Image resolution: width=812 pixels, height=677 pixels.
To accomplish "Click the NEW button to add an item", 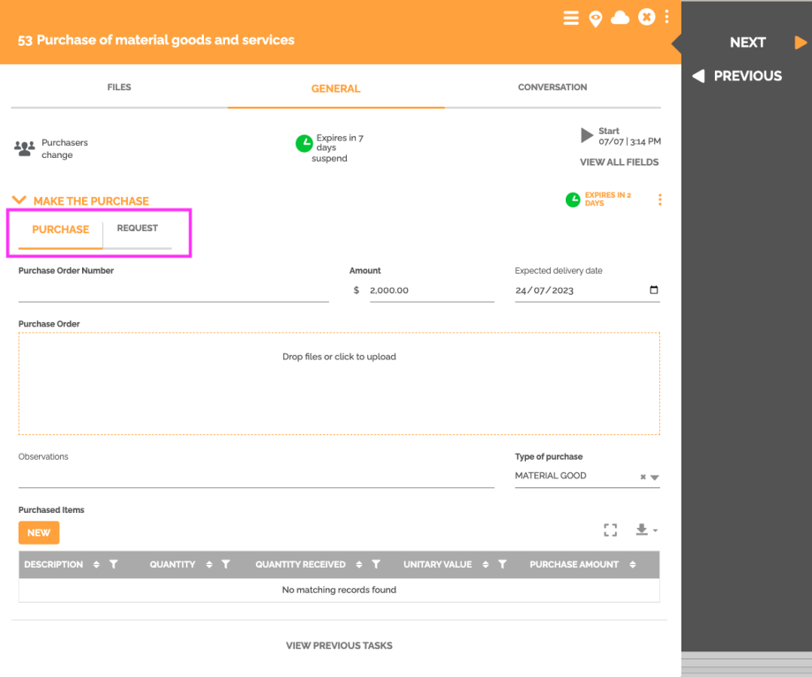I will (x=38, y=532).
